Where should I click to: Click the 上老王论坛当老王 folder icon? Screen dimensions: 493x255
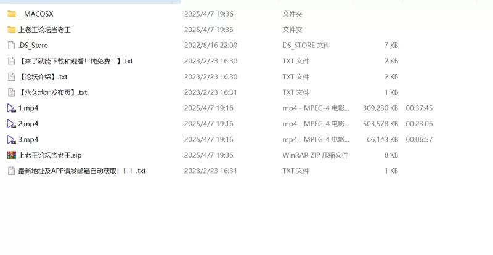point(12,30)
